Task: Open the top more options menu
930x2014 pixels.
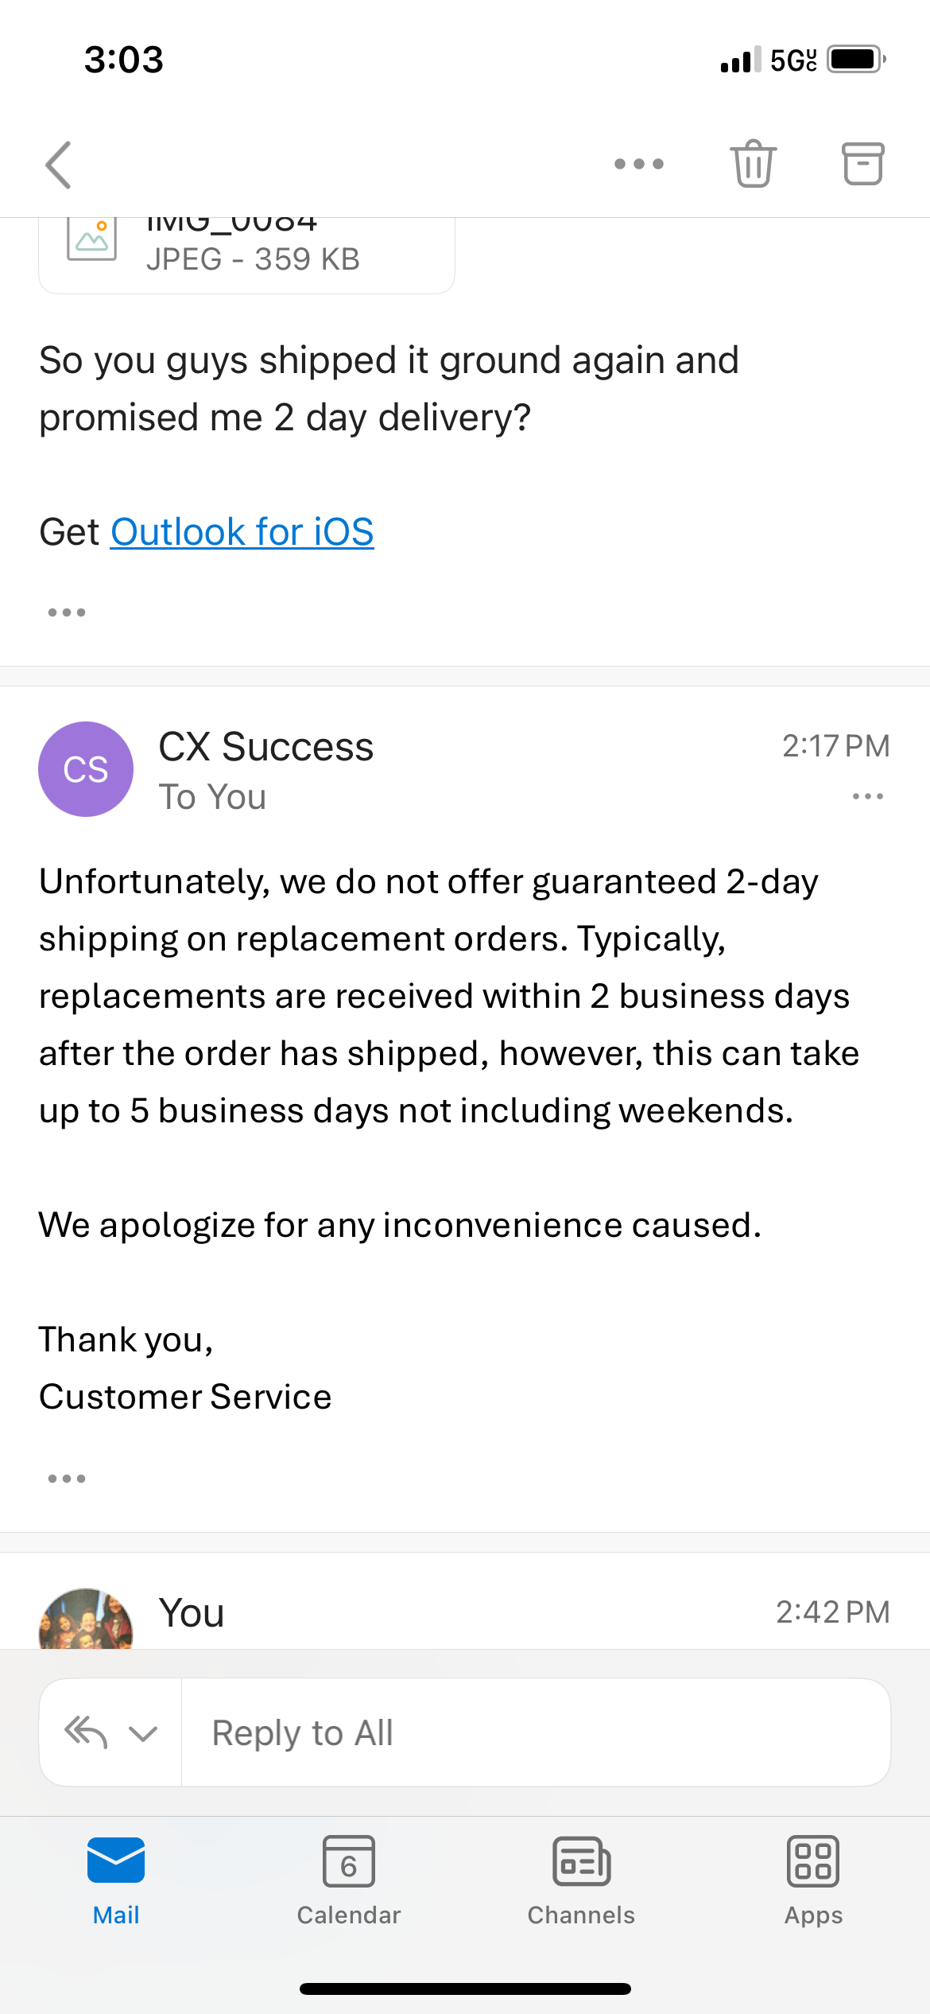Action: [x=638, y=165]
